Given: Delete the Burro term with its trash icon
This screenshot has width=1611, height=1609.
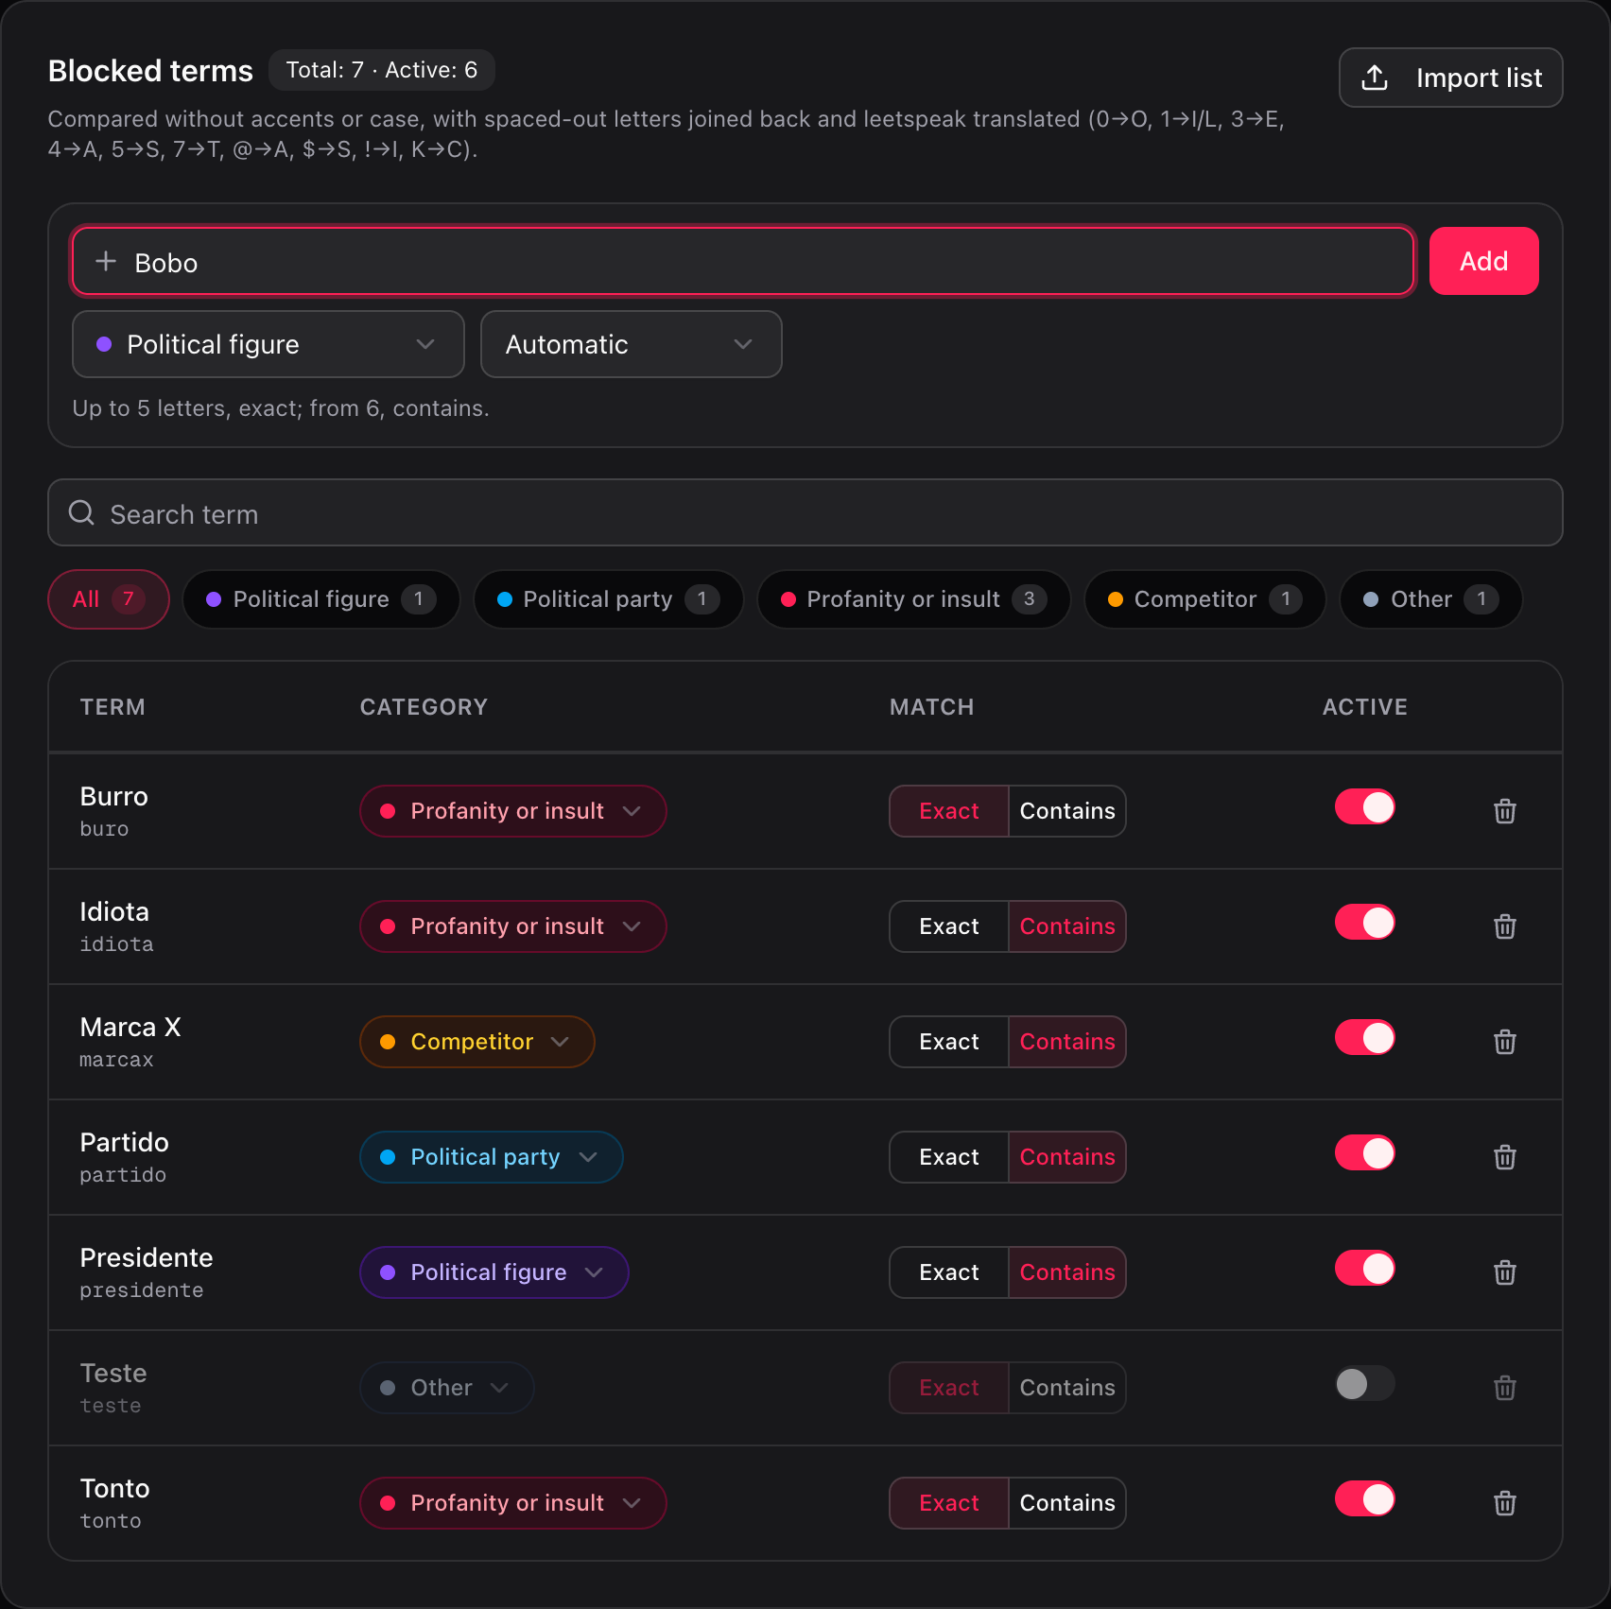Looking at the screenshot, I should [1504, 811].
